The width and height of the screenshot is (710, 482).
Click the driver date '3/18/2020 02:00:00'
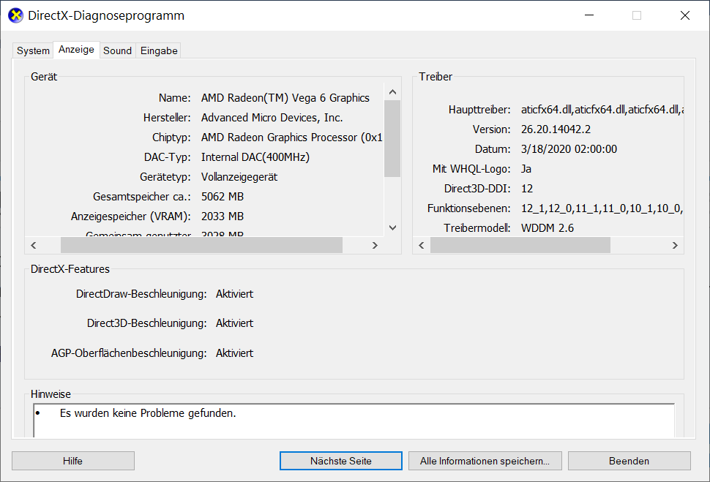pyautogui.click(x=569, y=149)
